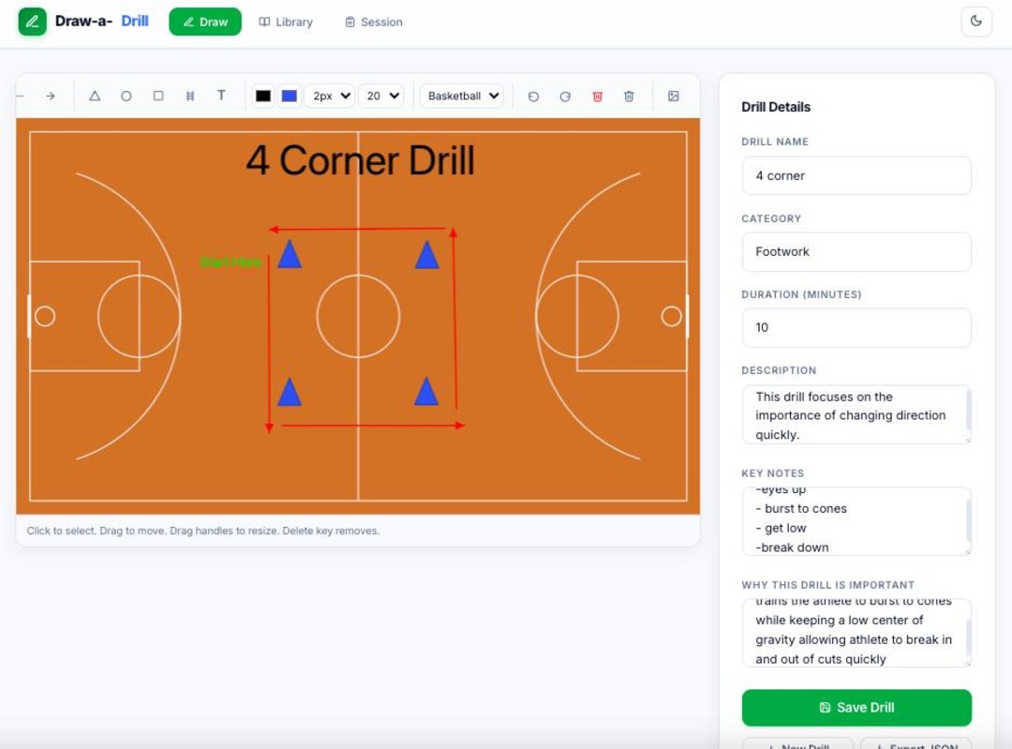Select the circle shape tool
The height and width of the screenshot is (749, 1012).
pyautogui.click(x=126, y=97)
